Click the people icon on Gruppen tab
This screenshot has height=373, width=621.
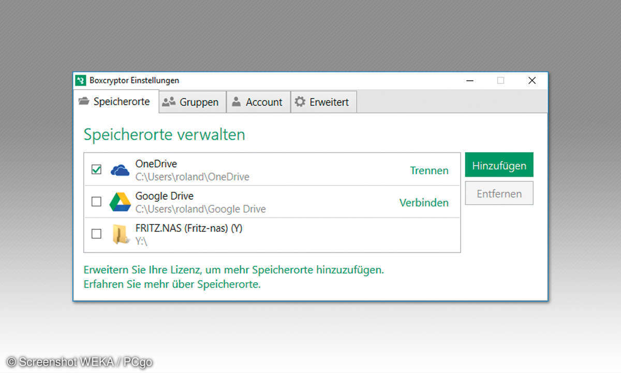click(x=169, y=102)
